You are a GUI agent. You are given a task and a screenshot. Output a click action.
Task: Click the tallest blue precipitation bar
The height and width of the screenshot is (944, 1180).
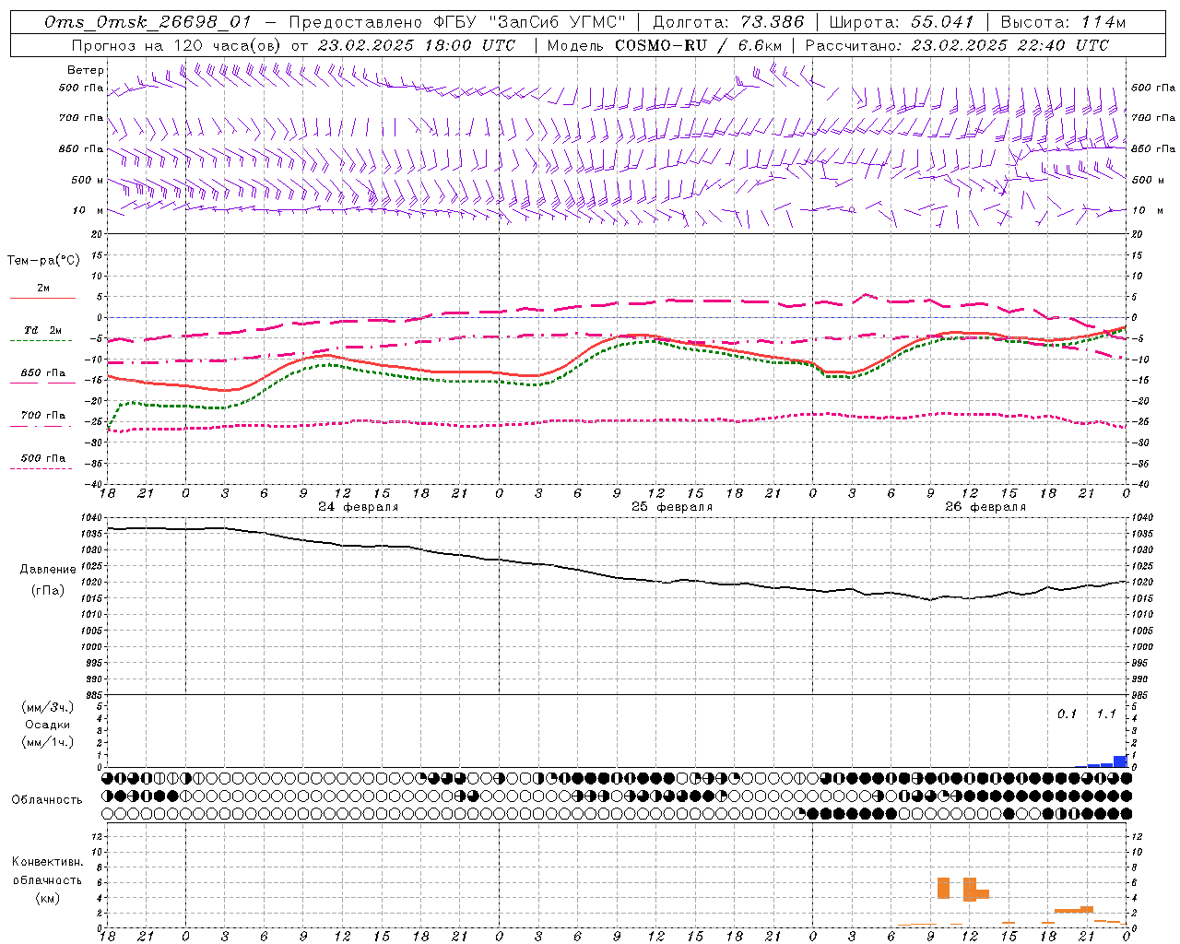(1120, 761)
